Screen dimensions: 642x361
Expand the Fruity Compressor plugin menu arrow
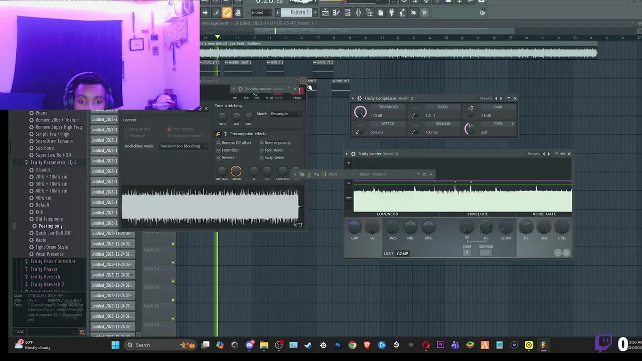click(353, 98)
